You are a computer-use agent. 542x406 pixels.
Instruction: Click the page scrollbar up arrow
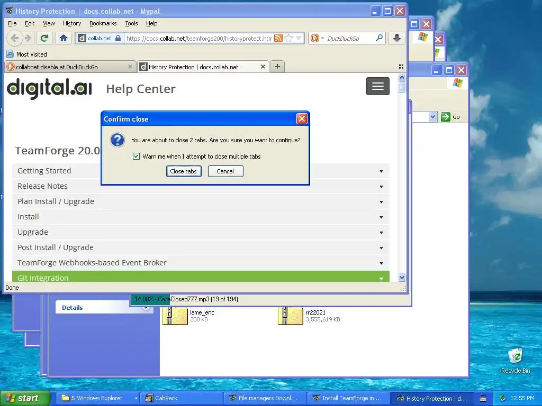click(402, 77)
